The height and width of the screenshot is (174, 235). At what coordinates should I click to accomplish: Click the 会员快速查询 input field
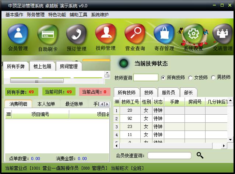click(169, 156)
